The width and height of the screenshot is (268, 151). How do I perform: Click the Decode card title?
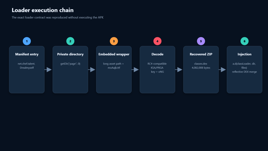click(x=157, y=54)
